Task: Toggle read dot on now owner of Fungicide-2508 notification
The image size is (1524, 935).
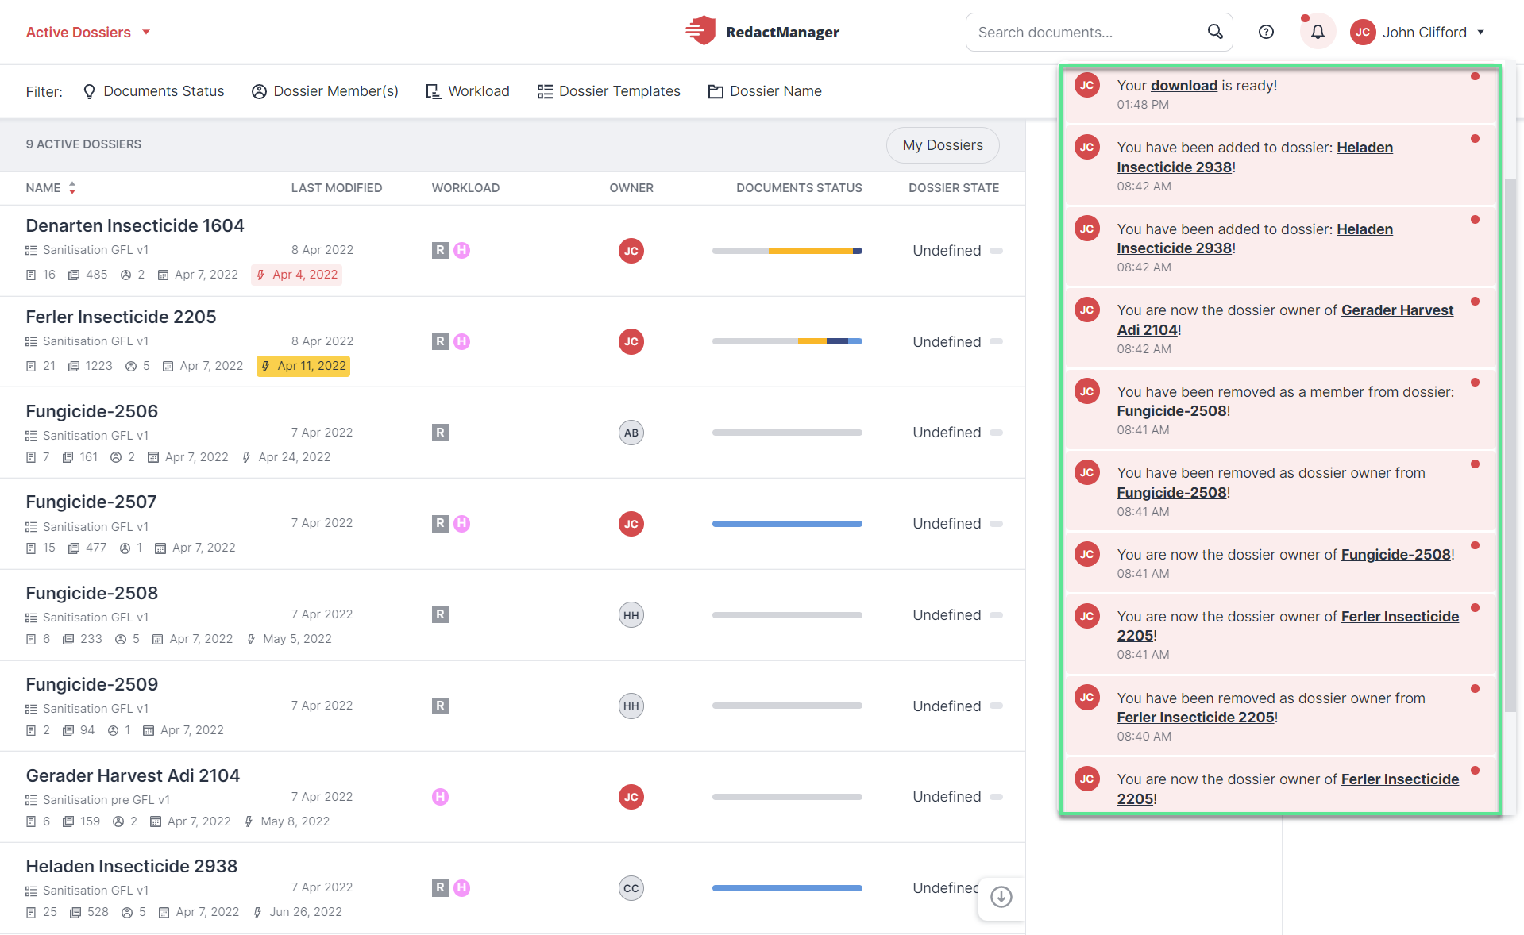Action: tap(1475, 545)
